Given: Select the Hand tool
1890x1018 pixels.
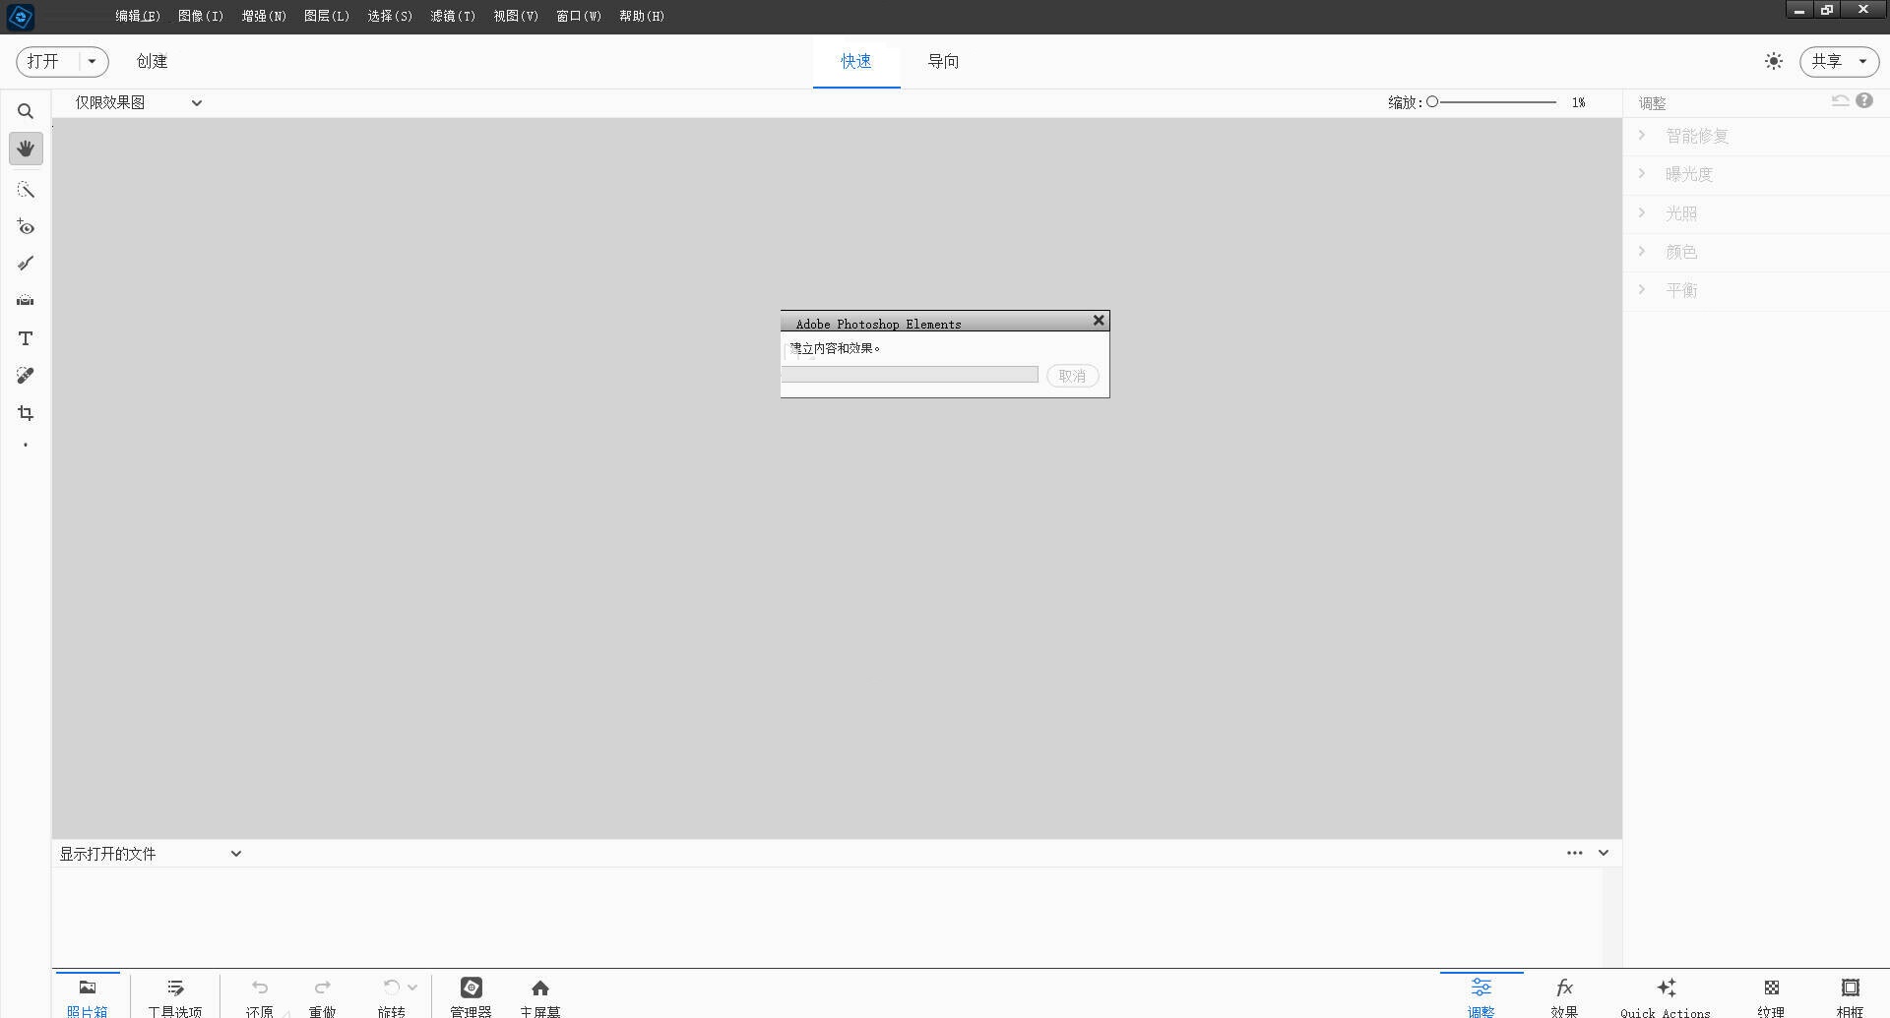Looking at the screenshot, I should coord(26,149).
